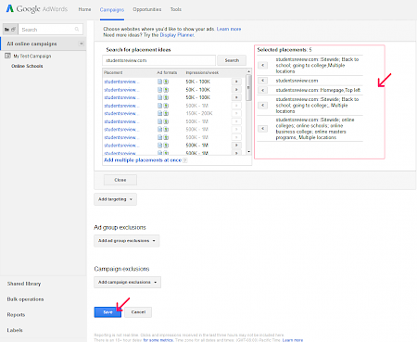
Task: Open the Display Planner link
Action: click(x=177, y=35)
